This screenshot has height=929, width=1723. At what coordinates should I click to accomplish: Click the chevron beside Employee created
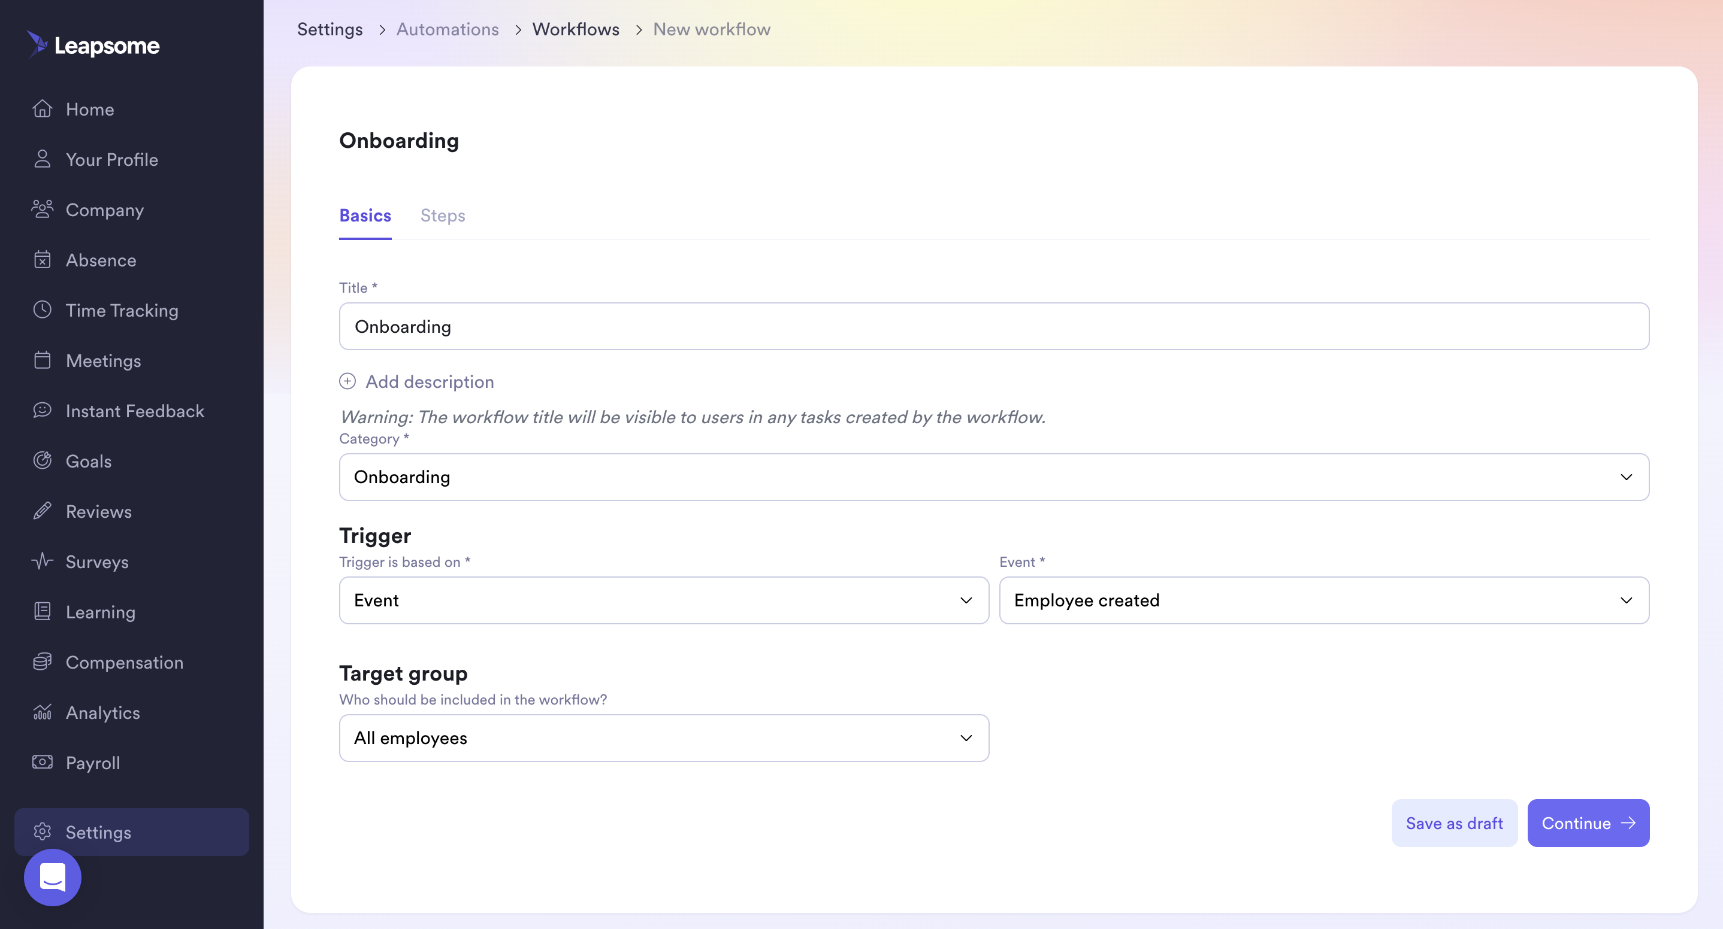click(x=1626, y=600)
